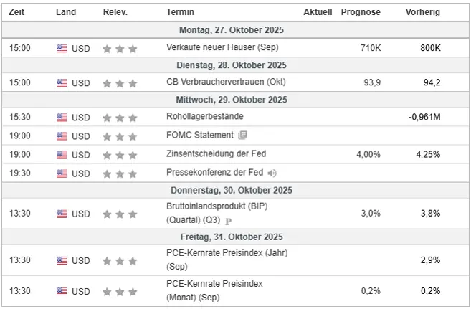Click the relevance stars for CB Verbrauchervertrauen

119,83
